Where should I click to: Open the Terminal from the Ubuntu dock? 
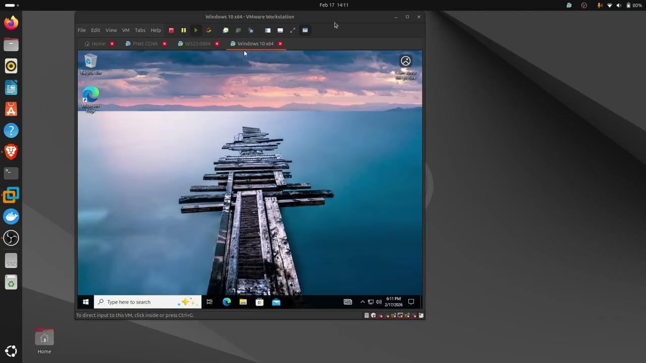coord(11,173)
